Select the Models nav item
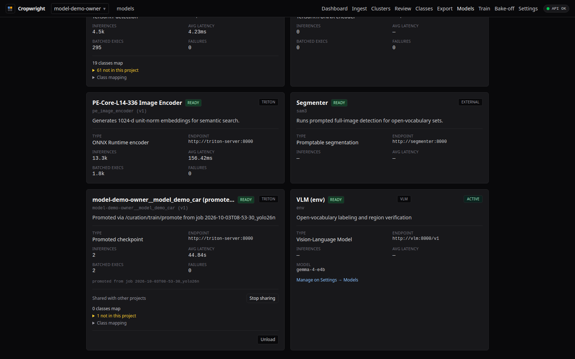Image resolution: width=575 pixels, height=359 pixels. click(465, 9)
